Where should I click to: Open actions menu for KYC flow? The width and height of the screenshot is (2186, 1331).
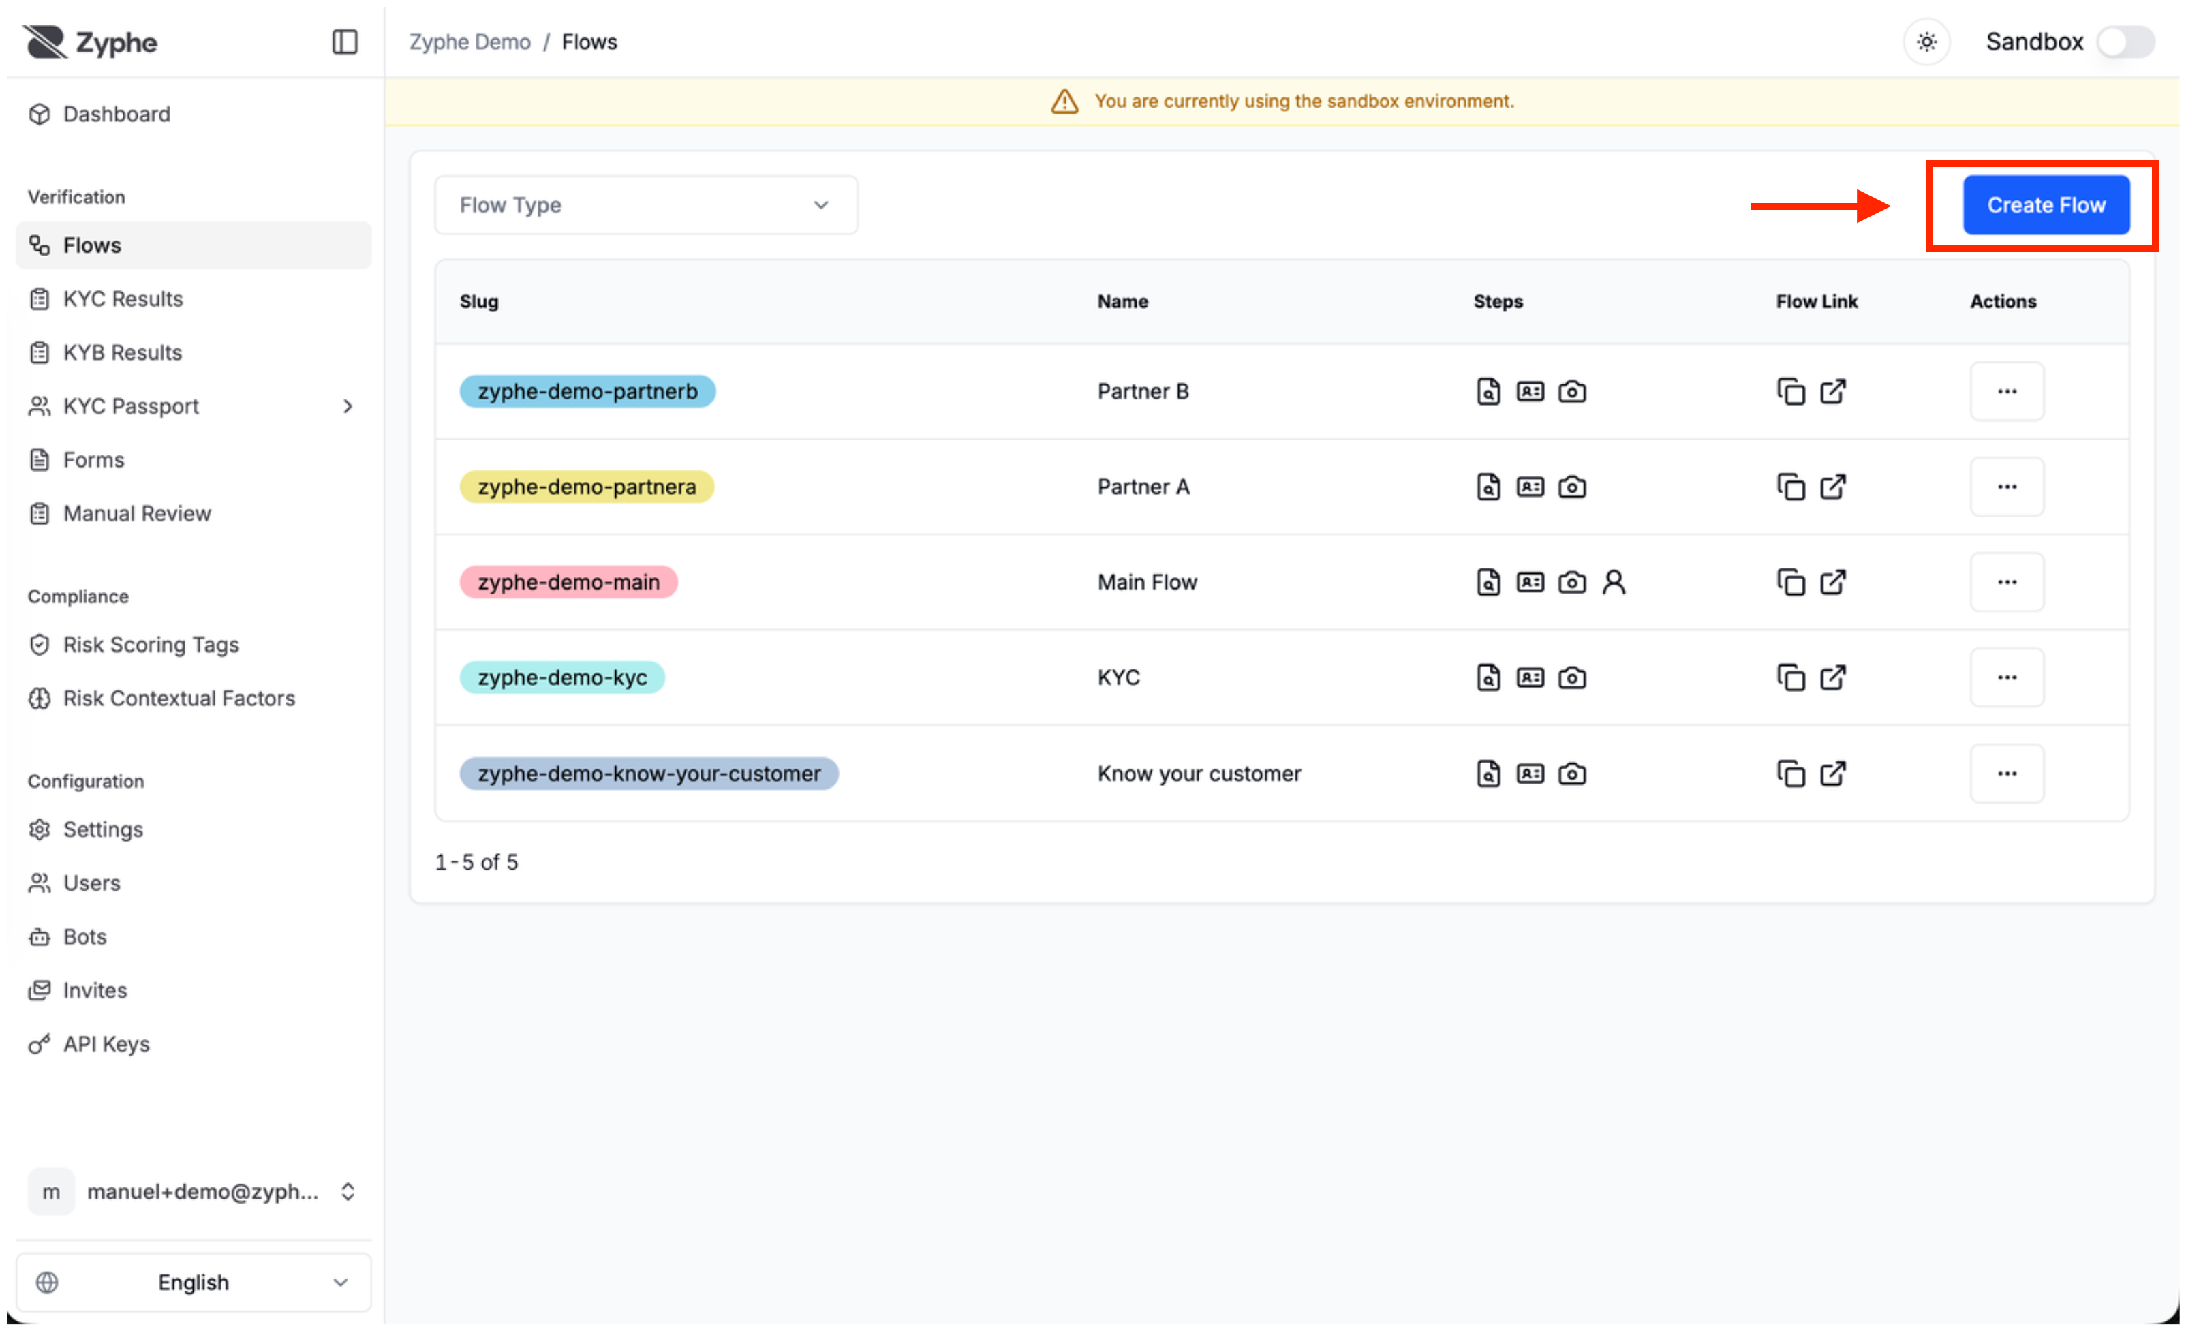point(2006,677)
